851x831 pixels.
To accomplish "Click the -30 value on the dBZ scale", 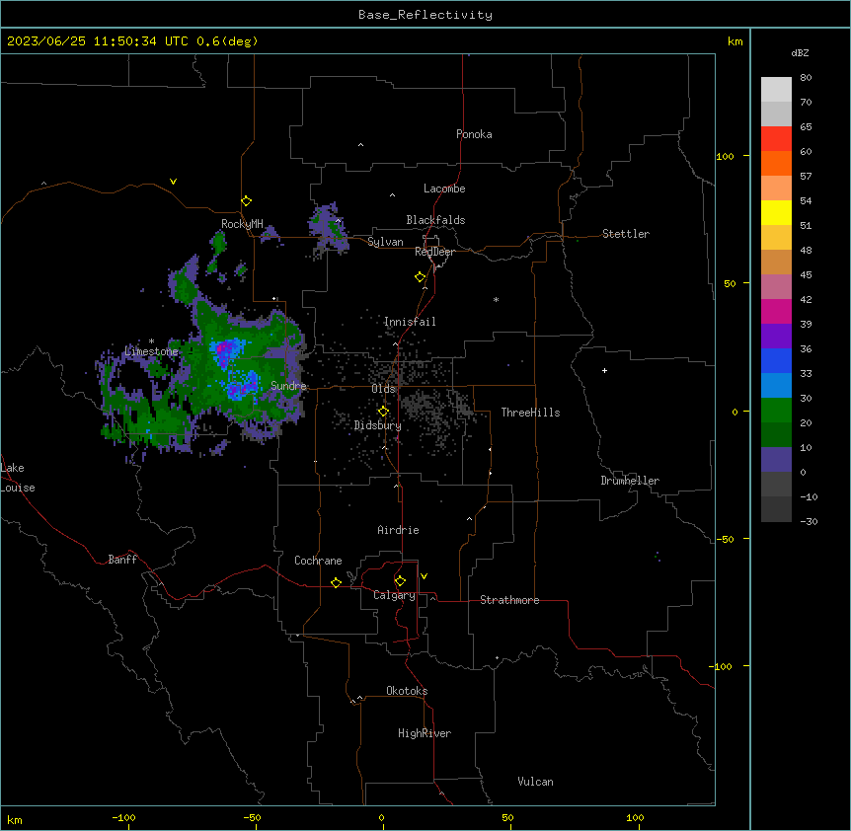I will coord(809,521).
